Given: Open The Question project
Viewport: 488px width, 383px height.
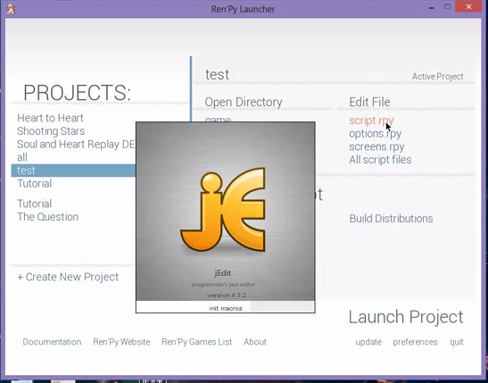Looking at the screenshot, I should [47, 217].
